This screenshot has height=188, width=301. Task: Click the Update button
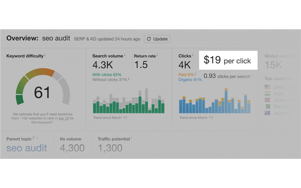(x=157, y=39)
